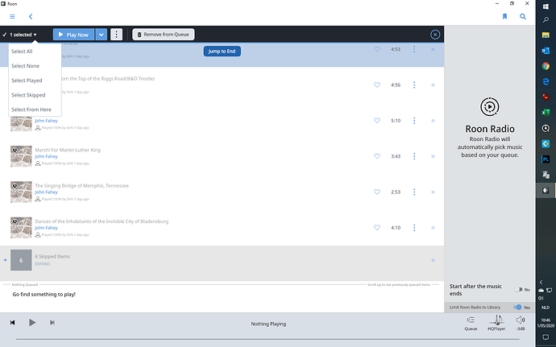Screen dimensions: 556x347
Task: Open more options for The Singing Bridge track
Action: pyautogui.click(x=414, y=192)
